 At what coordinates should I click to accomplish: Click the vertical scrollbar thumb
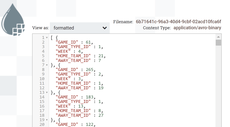218,43
